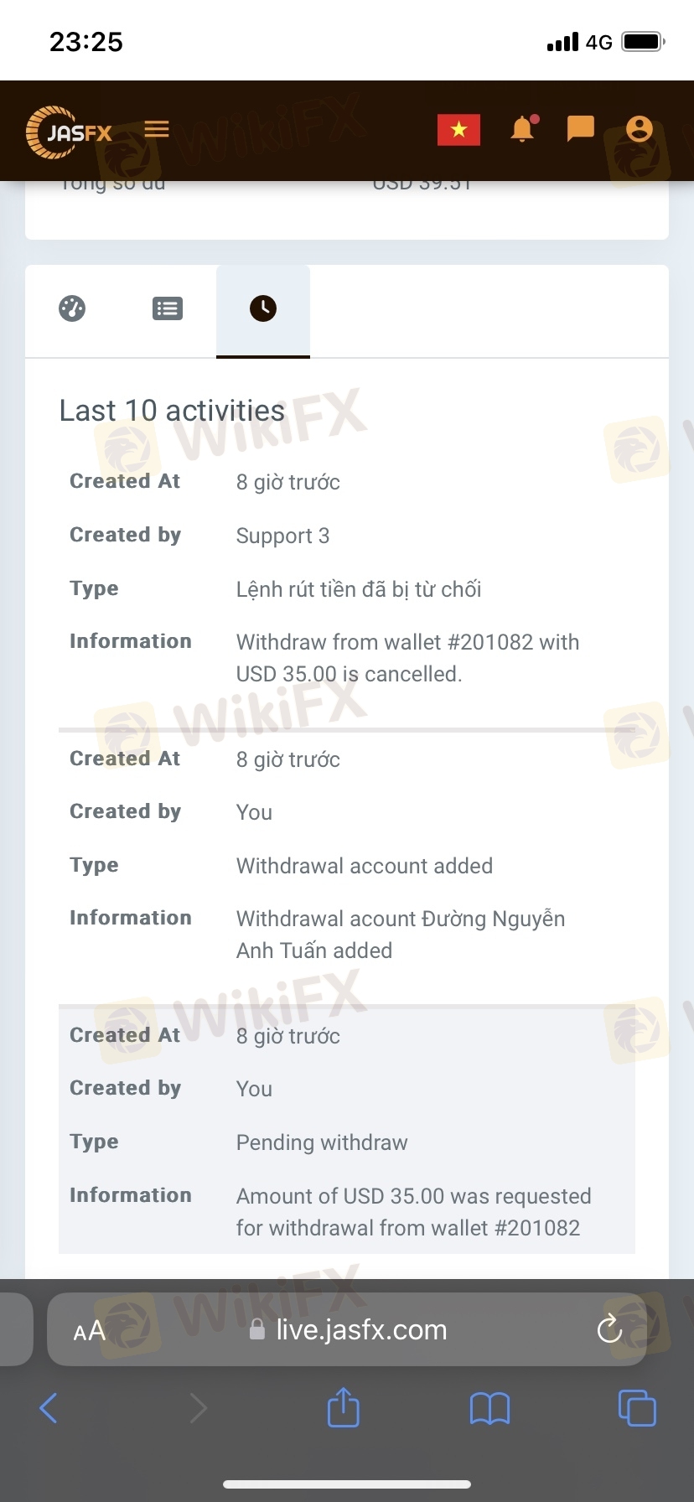Go forward in browser history
The height and width of the screenshot is (1502, 694).
pyautogui.click(x=198, y=1408)
